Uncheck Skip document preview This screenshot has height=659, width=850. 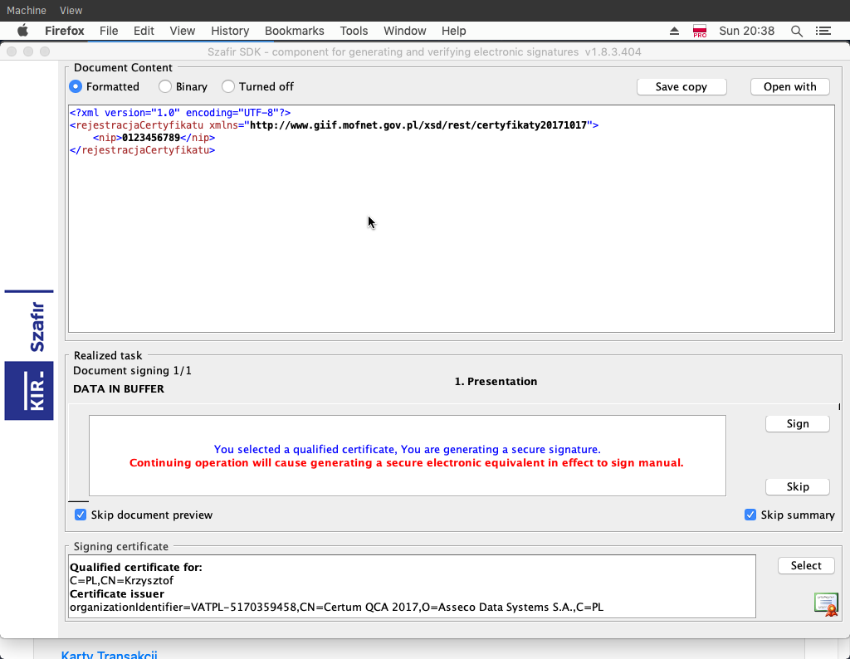[81, 515]
